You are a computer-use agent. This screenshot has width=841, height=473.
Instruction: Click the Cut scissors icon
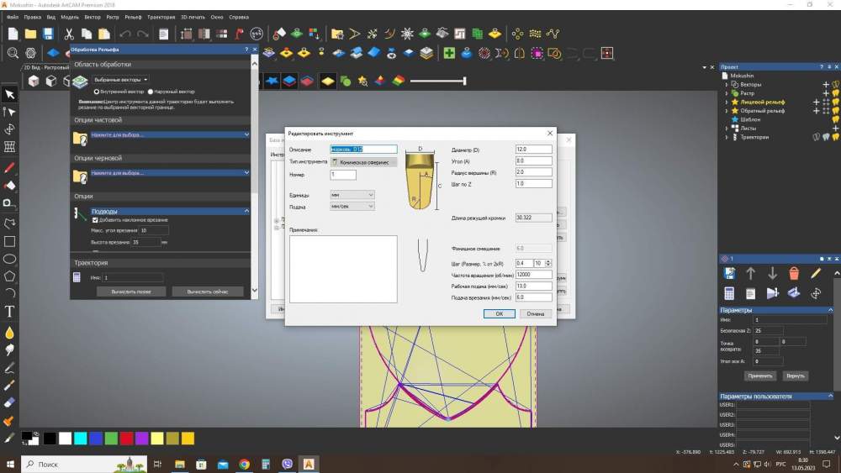tap(69, 34)
